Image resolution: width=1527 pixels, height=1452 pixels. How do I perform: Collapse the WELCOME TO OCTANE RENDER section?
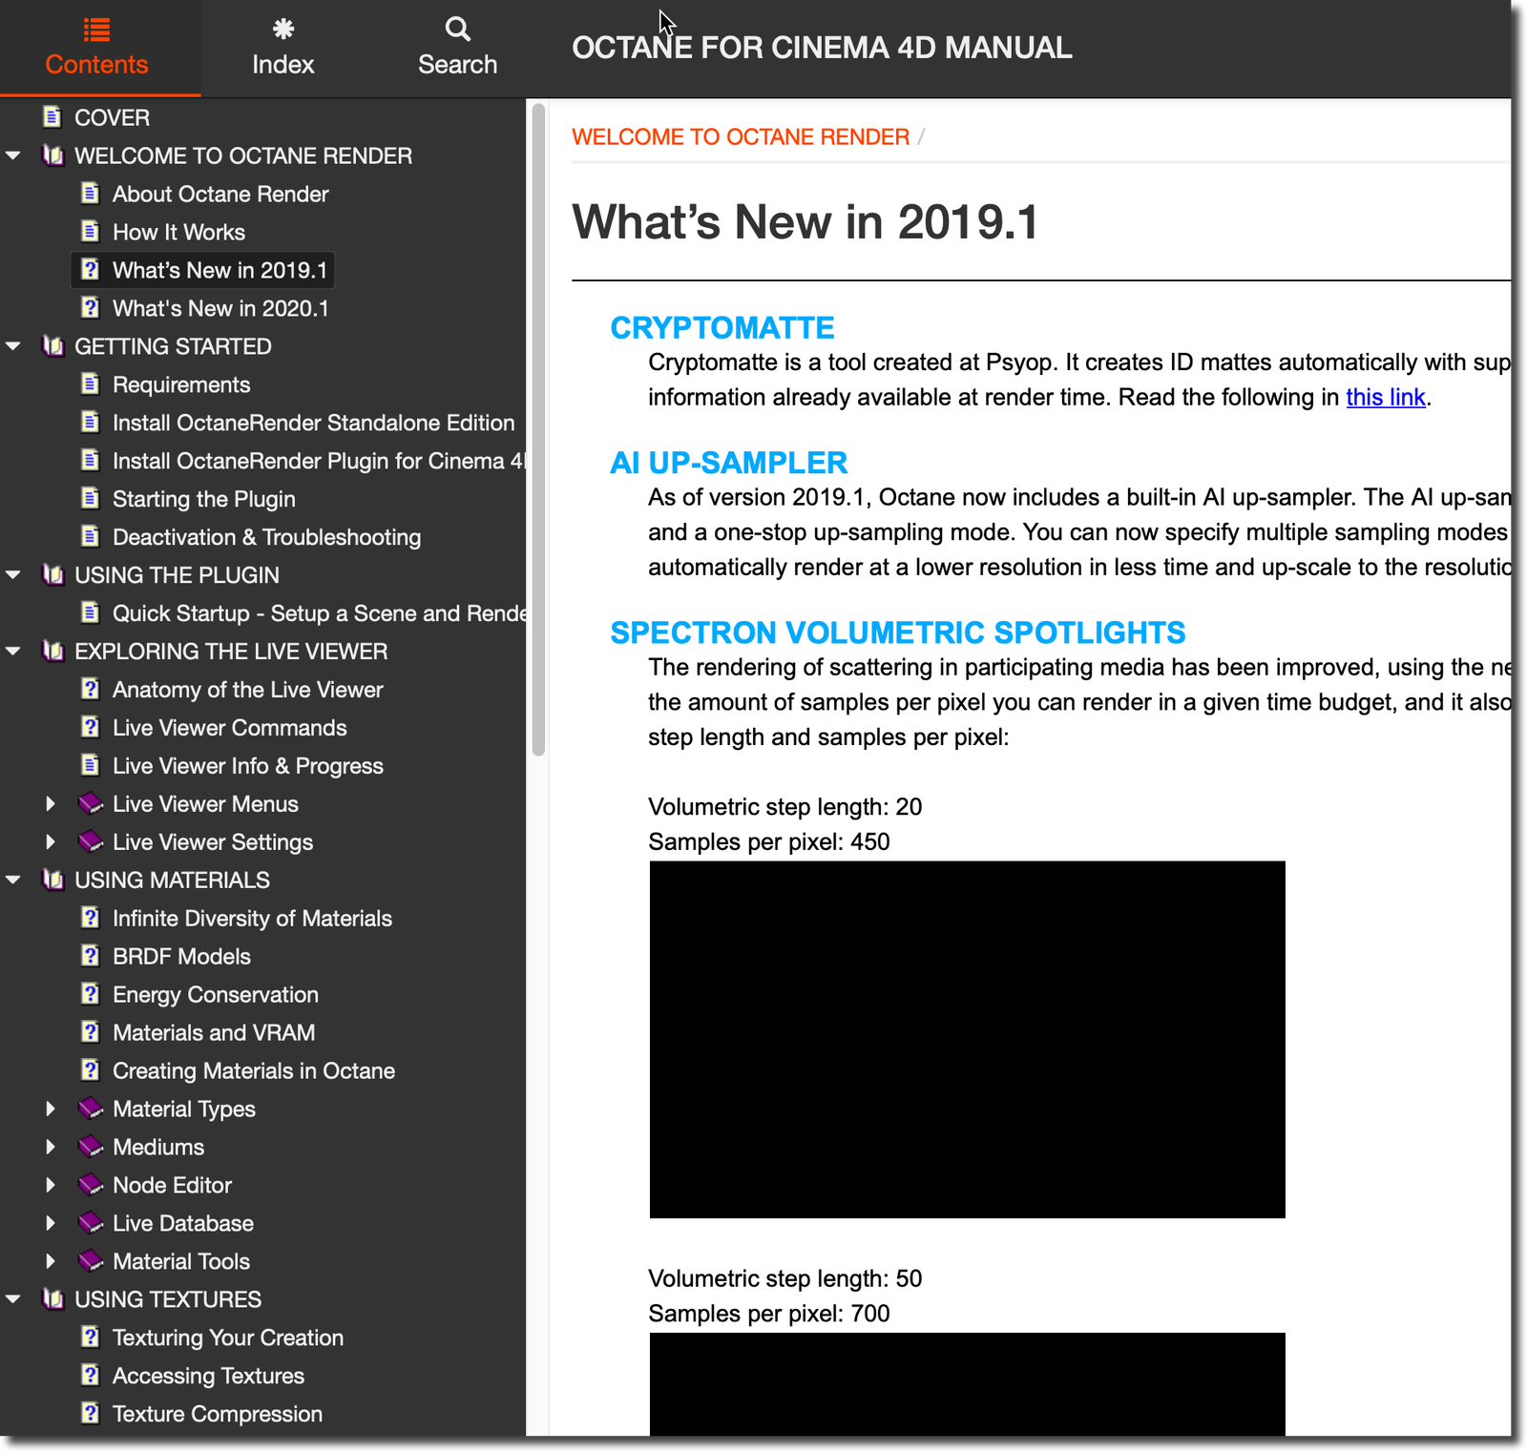[13, 156]
